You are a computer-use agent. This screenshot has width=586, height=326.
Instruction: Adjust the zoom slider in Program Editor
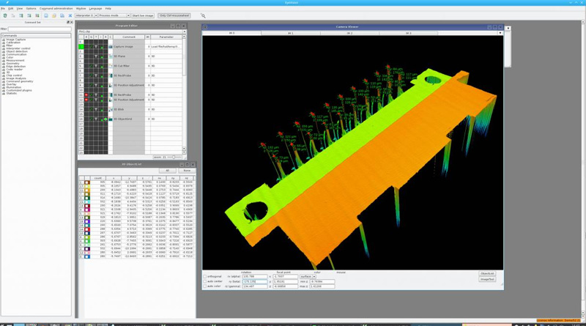(x=174, y=157)
